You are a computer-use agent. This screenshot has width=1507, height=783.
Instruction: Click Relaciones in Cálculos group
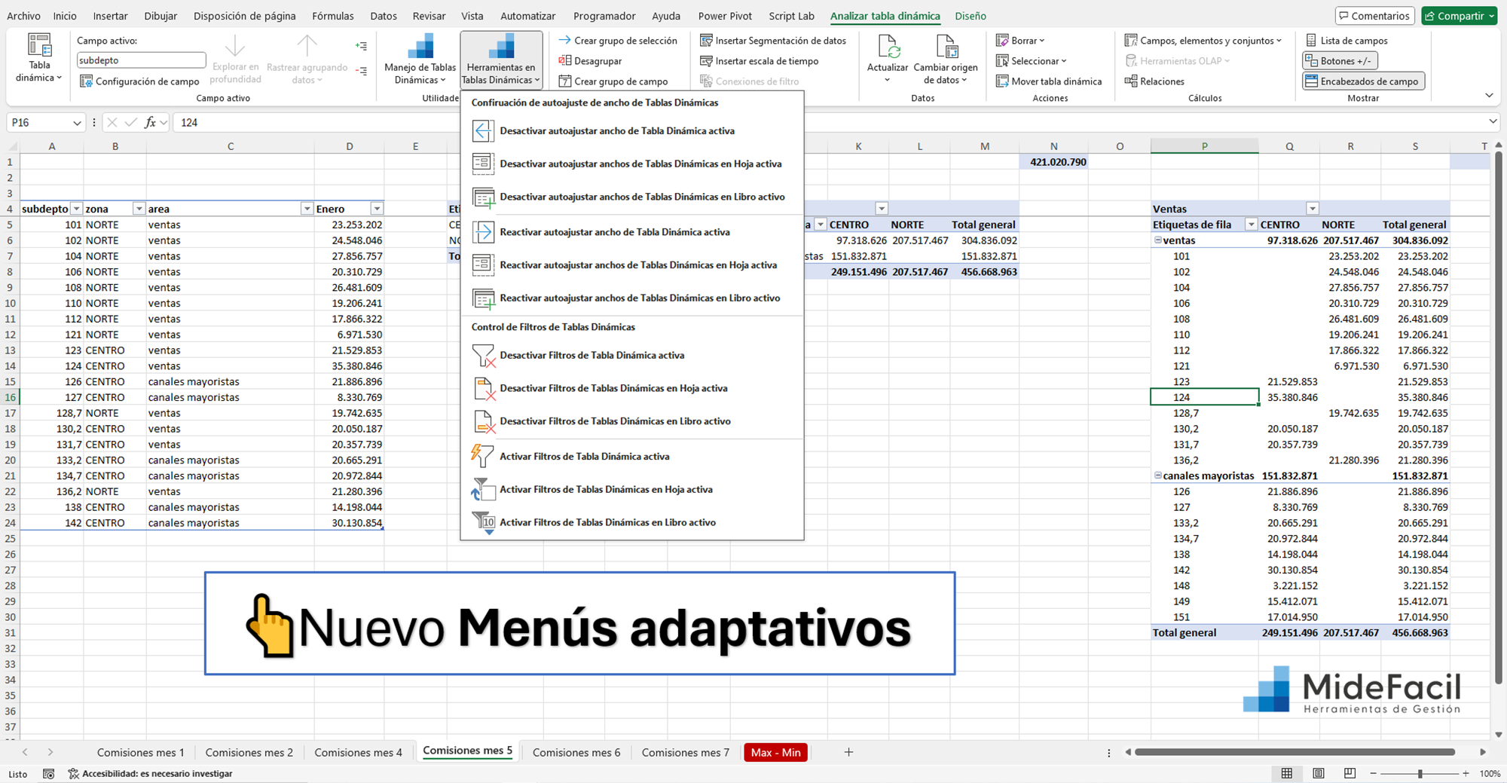pos(1154,81)
